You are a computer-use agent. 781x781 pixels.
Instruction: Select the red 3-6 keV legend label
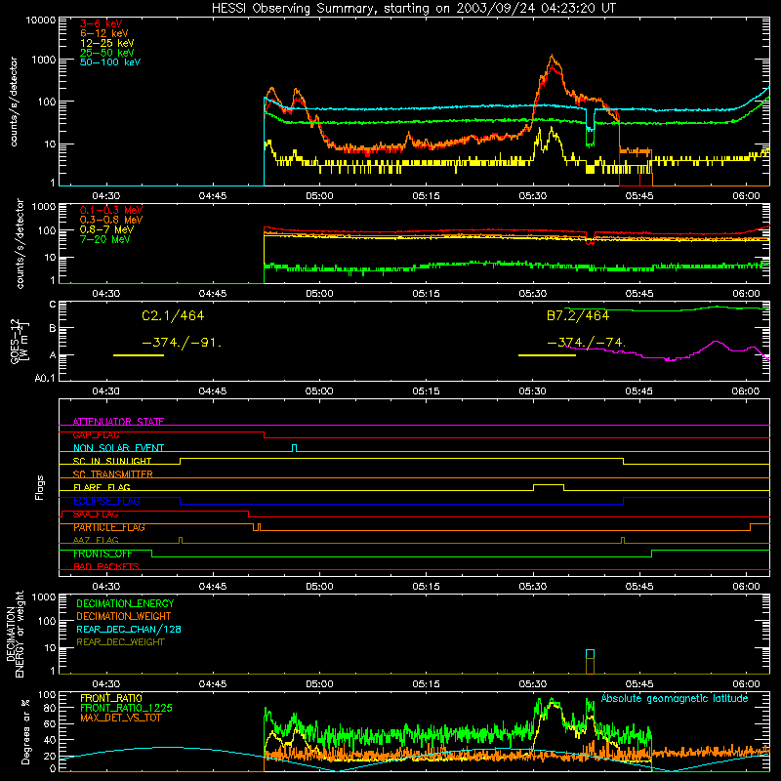(101, 23)
